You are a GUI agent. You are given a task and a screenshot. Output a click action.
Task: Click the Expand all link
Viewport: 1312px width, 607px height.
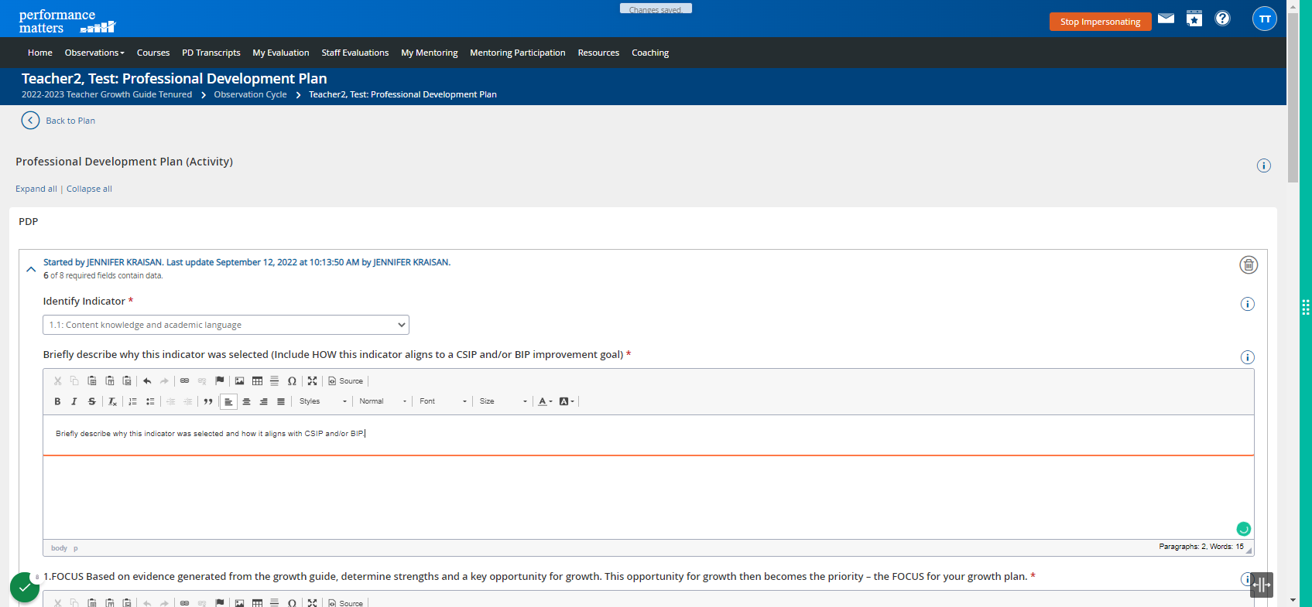tap(36, 189)
